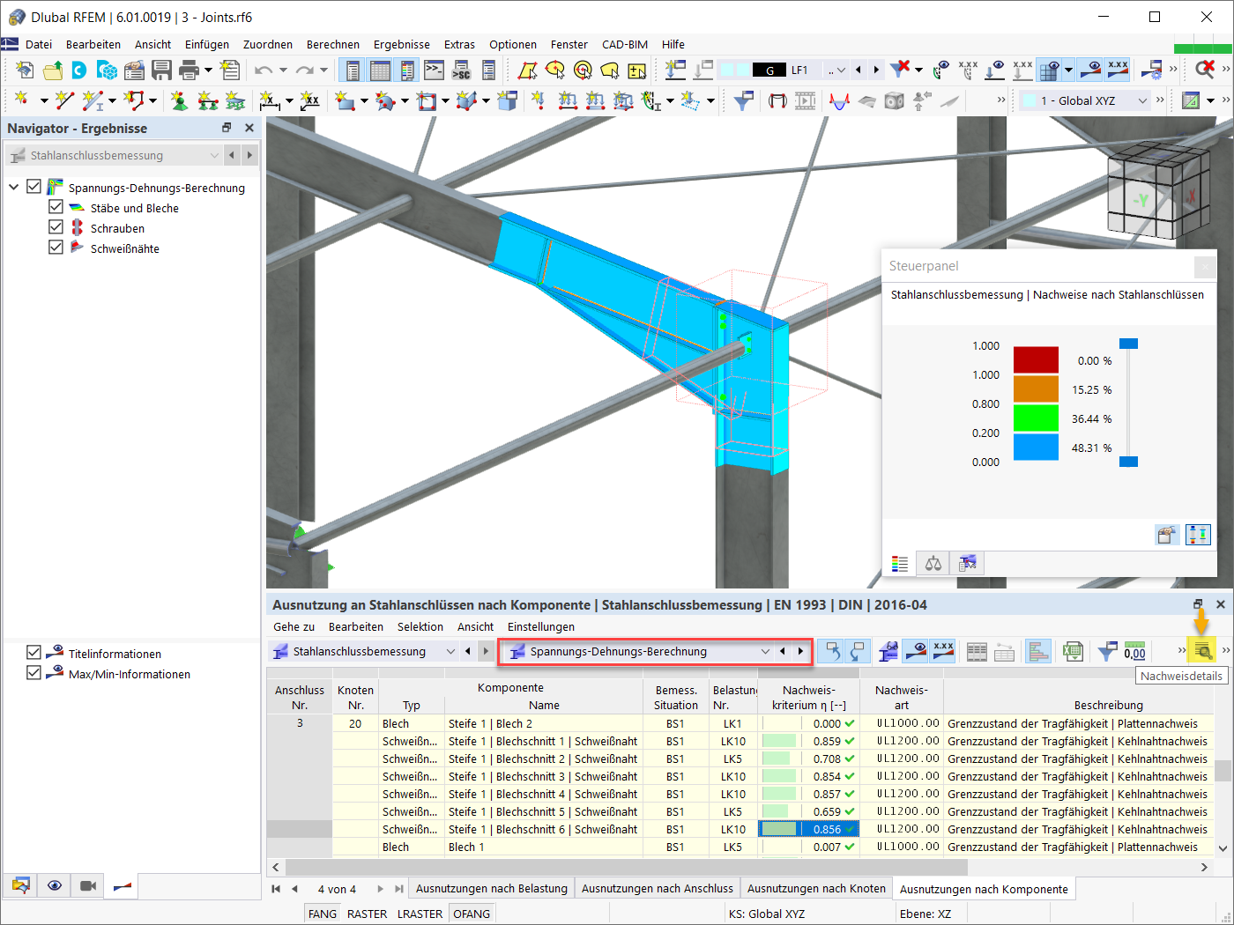
Task: Click the Print icon
Action: coord(188,70)
